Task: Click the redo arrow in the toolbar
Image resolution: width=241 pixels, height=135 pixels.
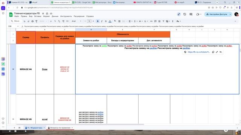Action: pyautogui.click(x=29, y=21)
